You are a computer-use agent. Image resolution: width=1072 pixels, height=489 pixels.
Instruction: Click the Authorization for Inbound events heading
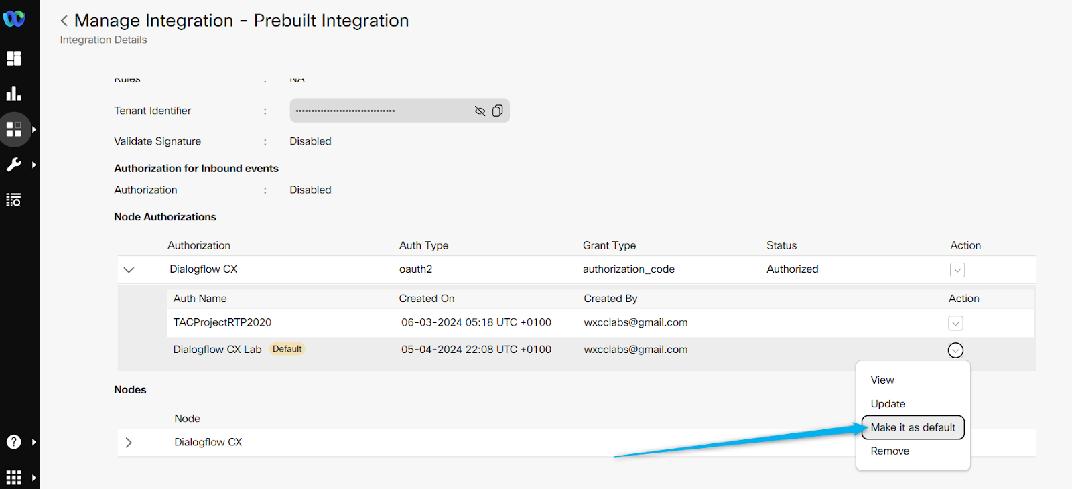click(x=196, y=169)
